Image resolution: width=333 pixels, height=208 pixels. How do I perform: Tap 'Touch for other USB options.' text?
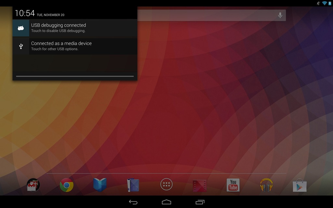coord(55,49)
